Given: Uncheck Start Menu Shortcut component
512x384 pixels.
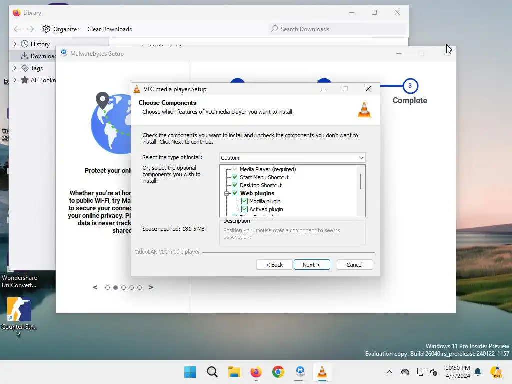Looking at the screenshot, I should [x=235, y=177].
